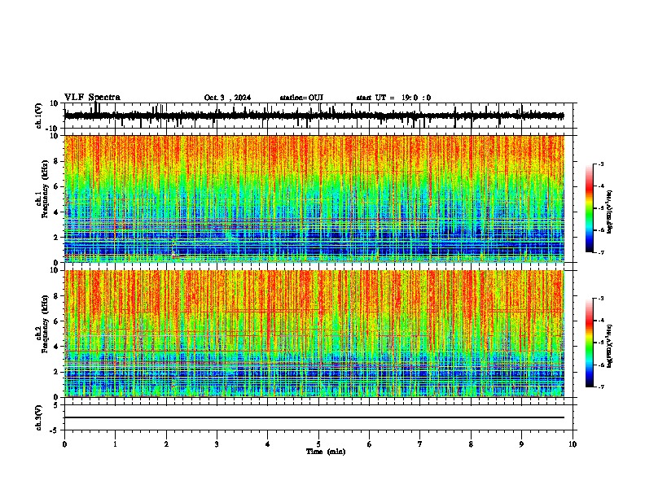Click time axis tick label "9"
The height and width of the screenshot is (498, 645).
coord(521,444)
